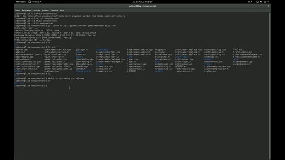This screenshot has width=285, height=160.
Task: Open the Hilfe menu
Action: coord(62,11)
